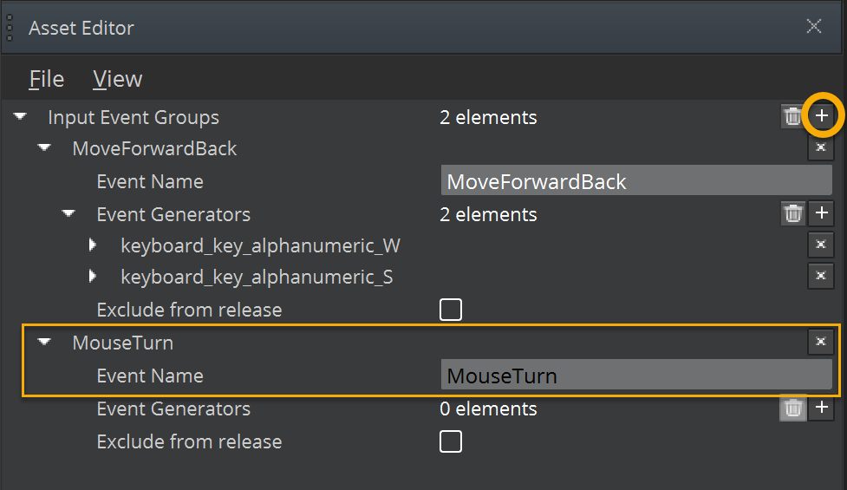
Task: Add a new Input Event Group
Action: point(822,116)
